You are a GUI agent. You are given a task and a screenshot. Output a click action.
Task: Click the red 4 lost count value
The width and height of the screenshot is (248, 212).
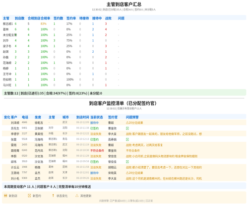106,29
